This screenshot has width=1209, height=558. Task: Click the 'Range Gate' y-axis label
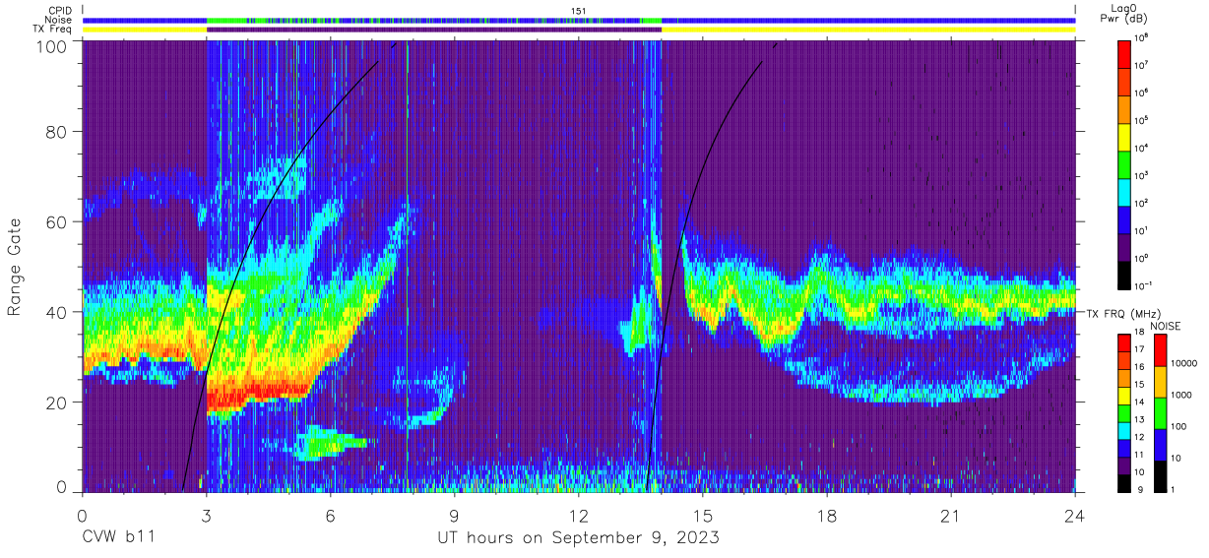[x=15, y=268]
